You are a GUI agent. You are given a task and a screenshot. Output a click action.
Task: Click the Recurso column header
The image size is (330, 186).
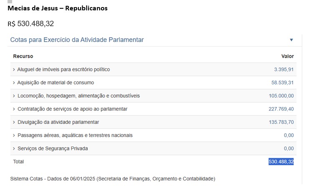click(x=23, y=56)
